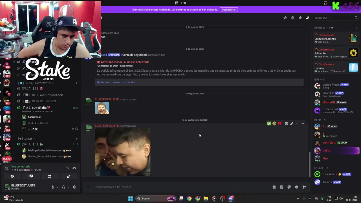Click the Deshabilitar streamer mode button

tap(229, 10)
